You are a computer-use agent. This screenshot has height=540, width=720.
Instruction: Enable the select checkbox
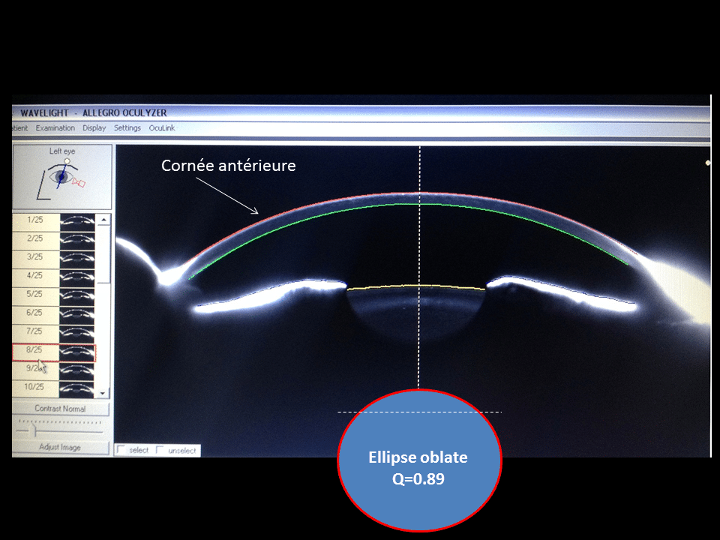pos(121,450)
